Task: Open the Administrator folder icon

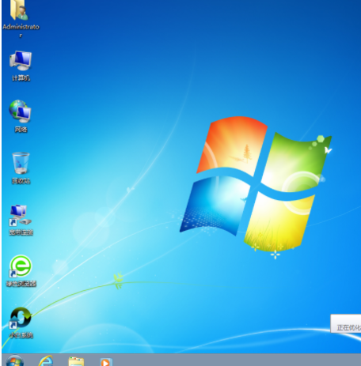Action: click(x=20, y=10)
